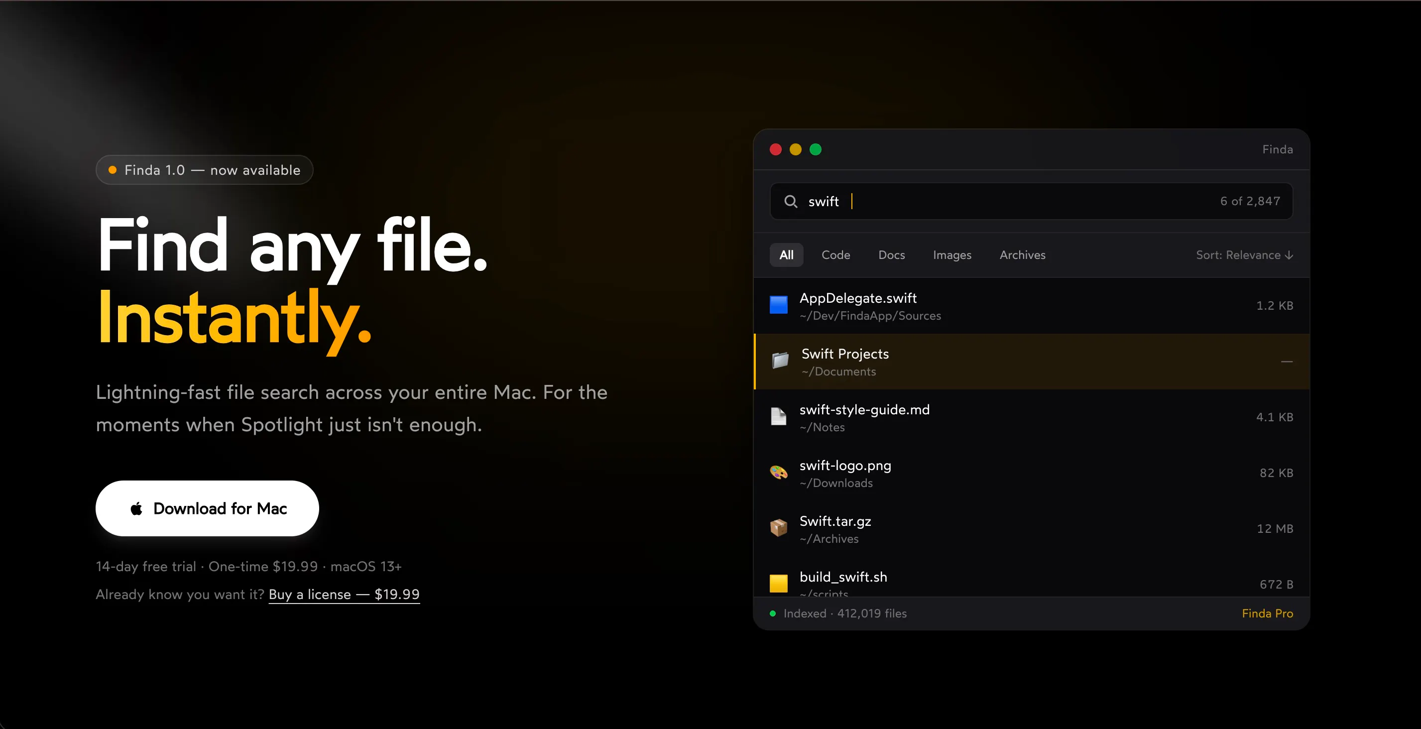1421x729 pixels.
Task: Click the Finda window title text
Action: pyautogui.click(x=1278, y=149)
